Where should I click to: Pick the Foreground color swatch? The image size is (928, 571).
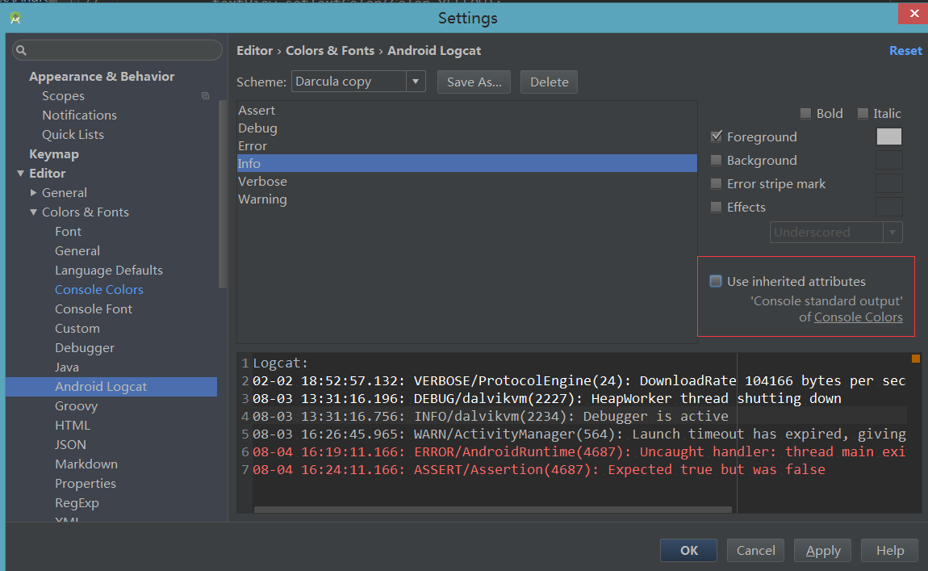pos(888,136)
